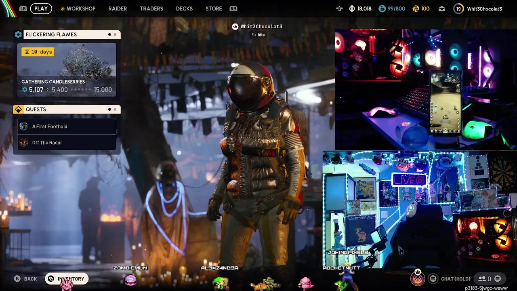This screenshot has width=517, height=291.
Task: Click the B button icon beside BACK
Action: point(17,279)
